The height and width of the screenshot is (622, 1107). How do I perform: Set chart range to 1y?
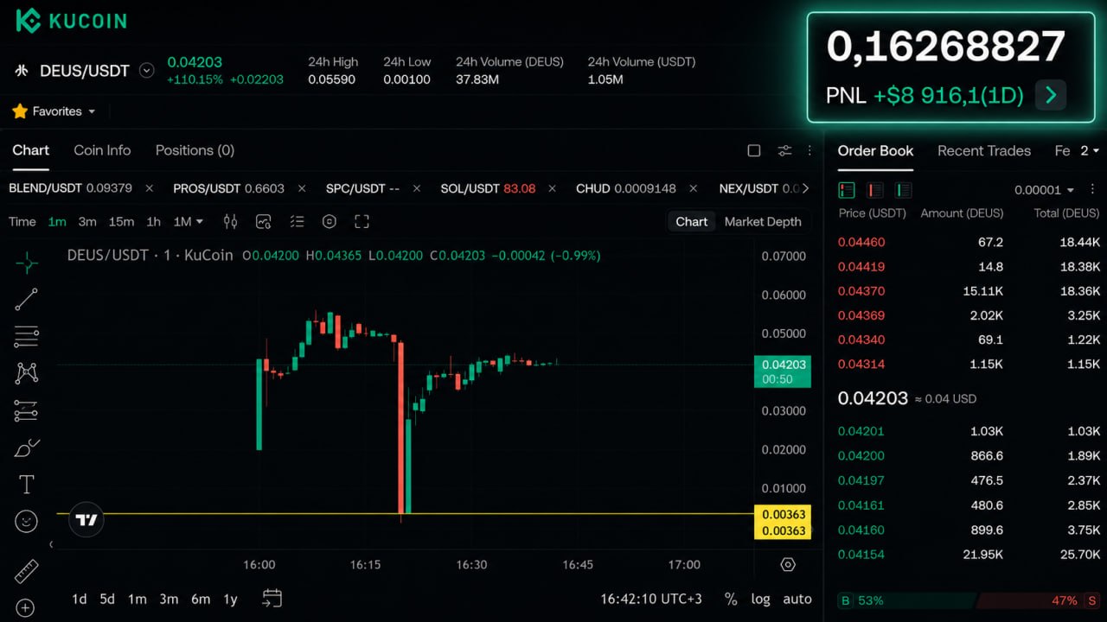230,599
